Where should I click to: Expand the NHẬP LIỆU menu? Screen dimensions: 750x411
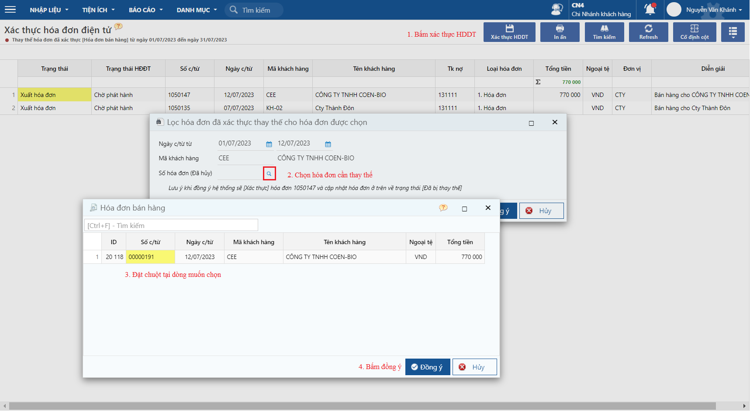49,10
